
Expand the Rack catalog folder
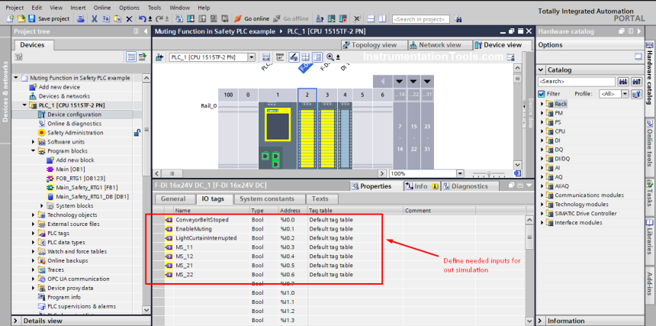pos(542,104)
